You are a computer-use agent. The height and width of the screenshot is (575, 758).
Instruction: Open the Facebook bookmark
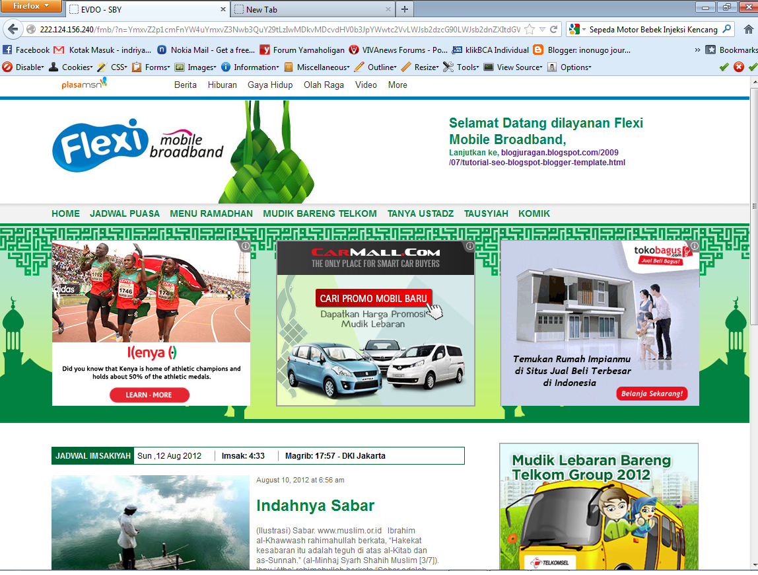point(26,50)
